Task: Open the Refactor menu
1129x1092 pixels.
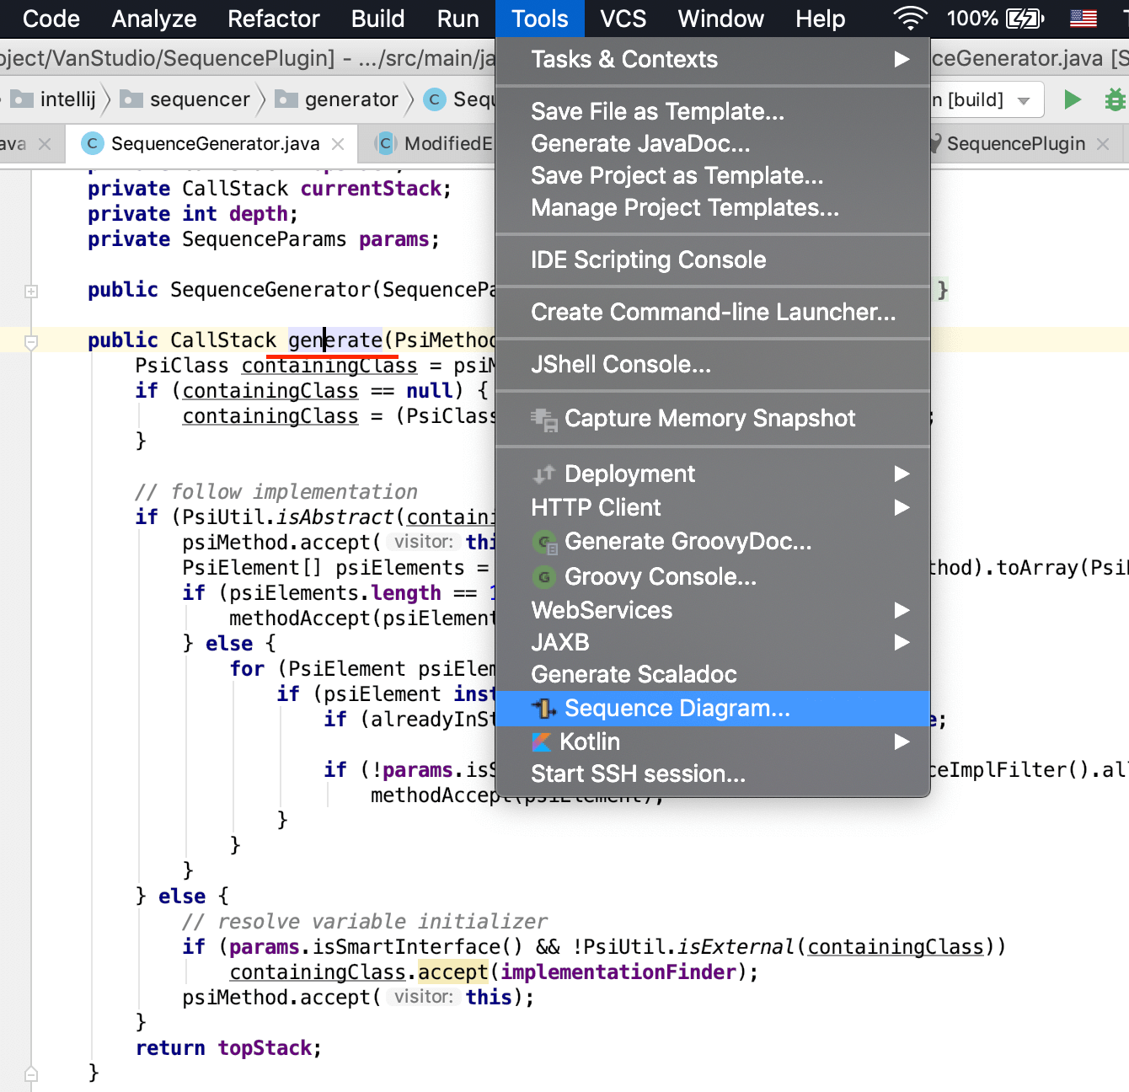Action: point(274,19)
